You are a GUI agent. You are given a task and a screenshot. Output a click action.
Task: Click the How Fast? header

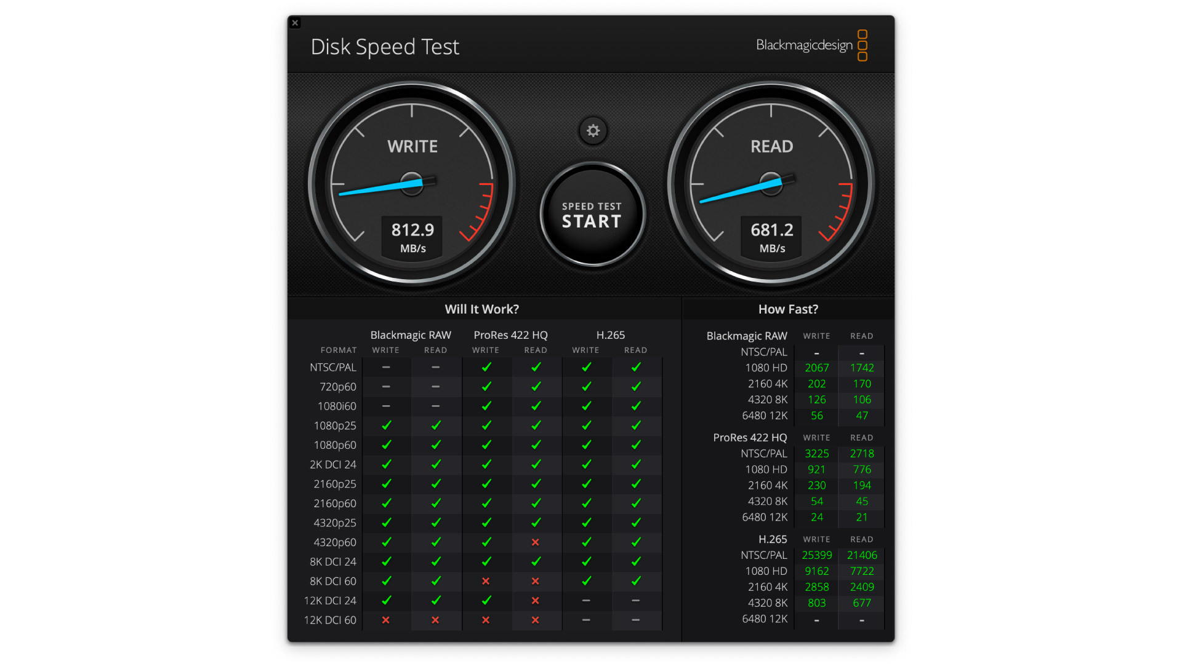point(787,309)
